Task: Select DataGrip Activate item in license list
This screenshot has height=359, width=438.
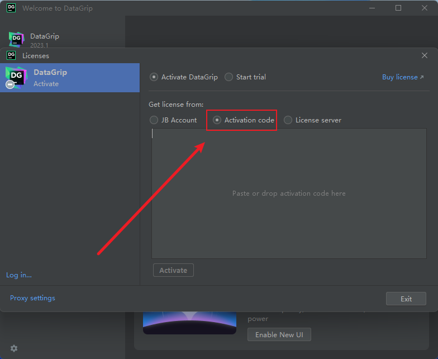Action: tap(70, 78)
